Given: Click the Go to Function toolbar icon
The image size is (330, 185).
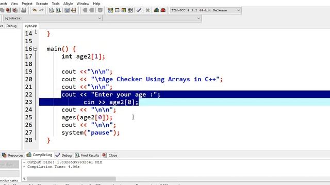Looking at the screenshot, I should coord(67,10).
